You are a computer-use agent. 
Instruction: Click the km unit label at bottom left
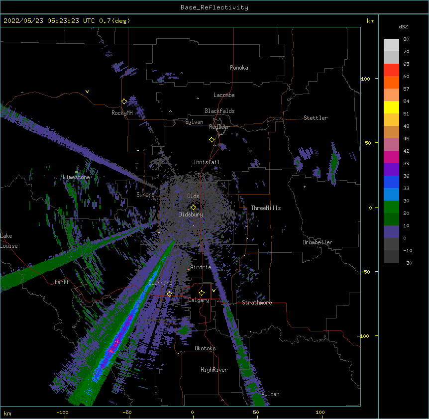[7, 413]
